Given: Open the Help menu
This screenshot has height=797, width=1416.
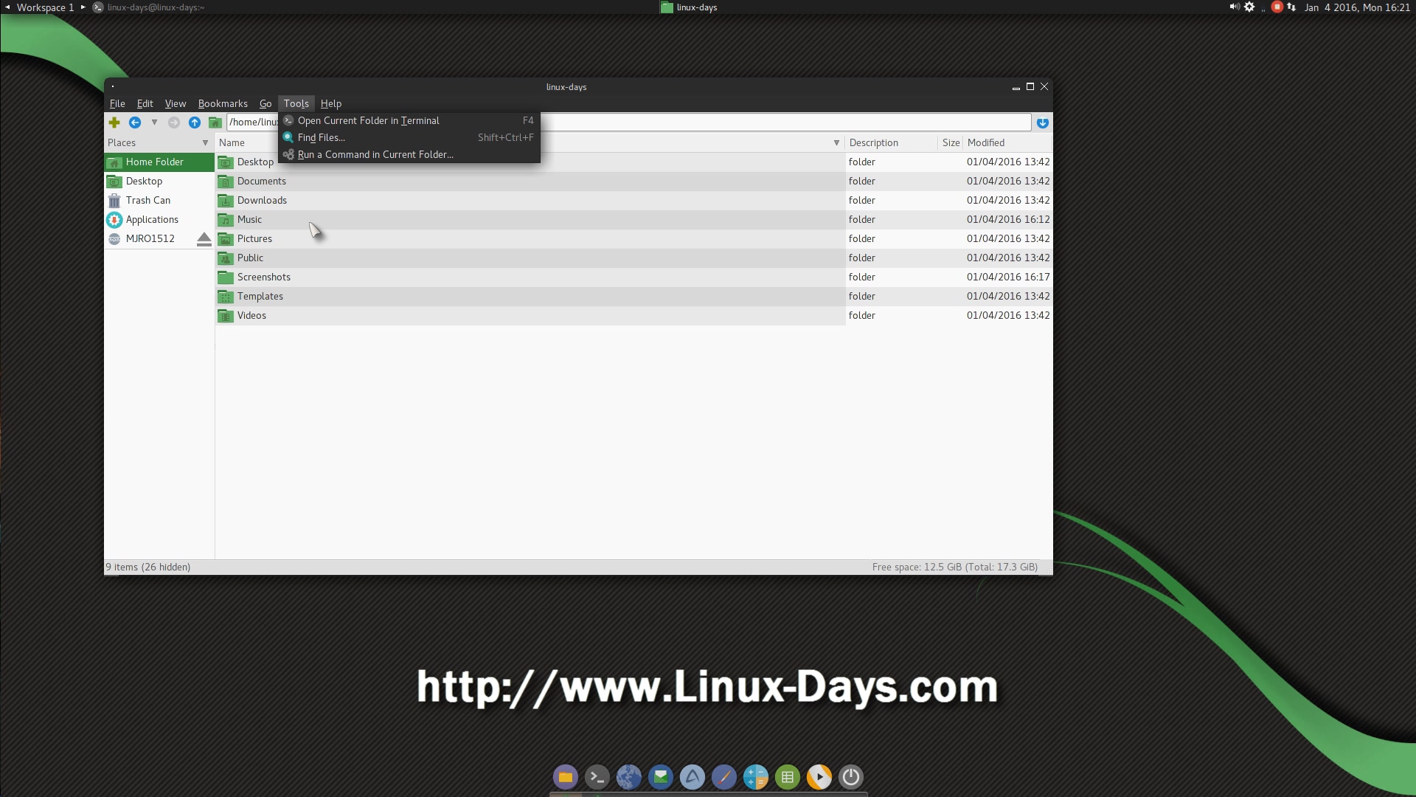Looking at the screenshot, I should coord(331,103).
